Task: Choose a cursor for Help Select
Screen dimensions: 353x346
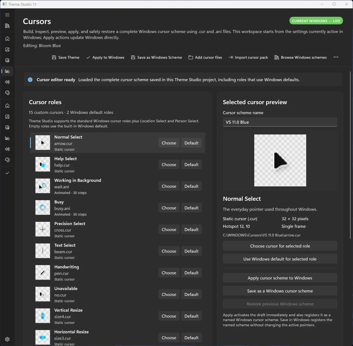Action: coord(169,164)
